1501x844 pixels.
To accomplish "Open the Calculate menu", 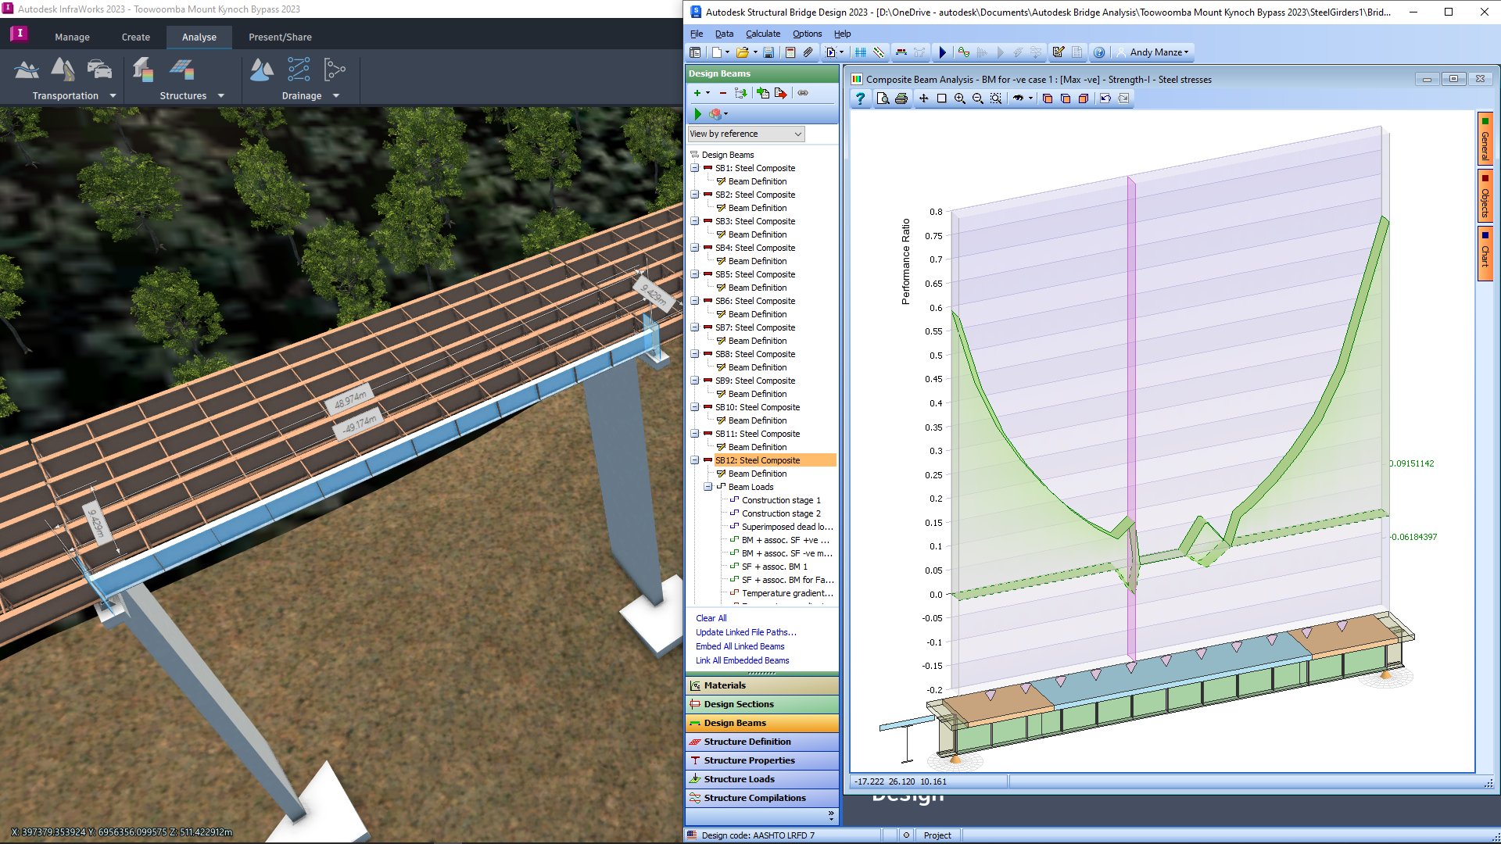I will pyautogui.click(x=762, y=34).
